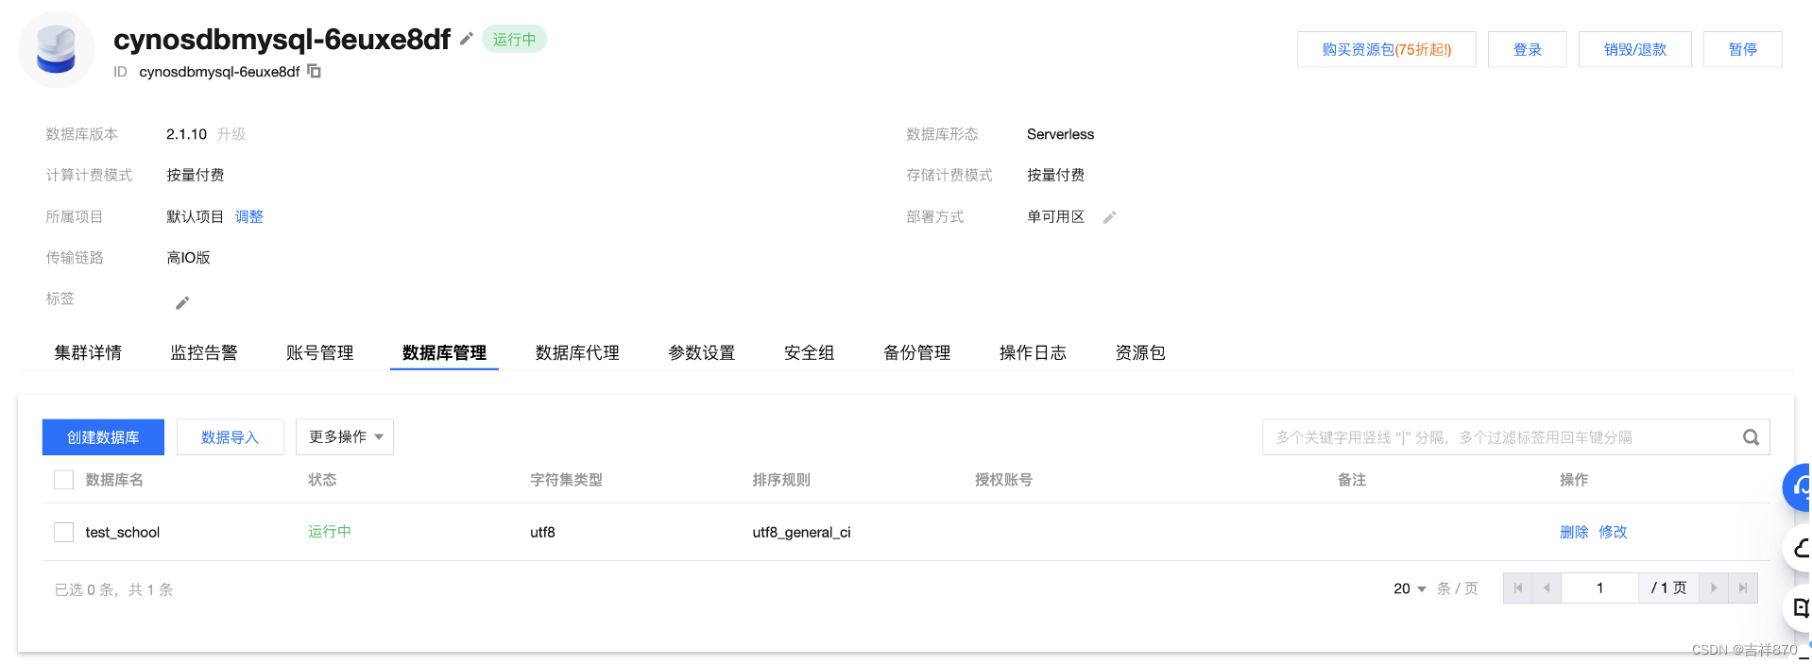Switch to the 安全组 tab
Viewport: 1812px width, 665px height.
[810, 352]
